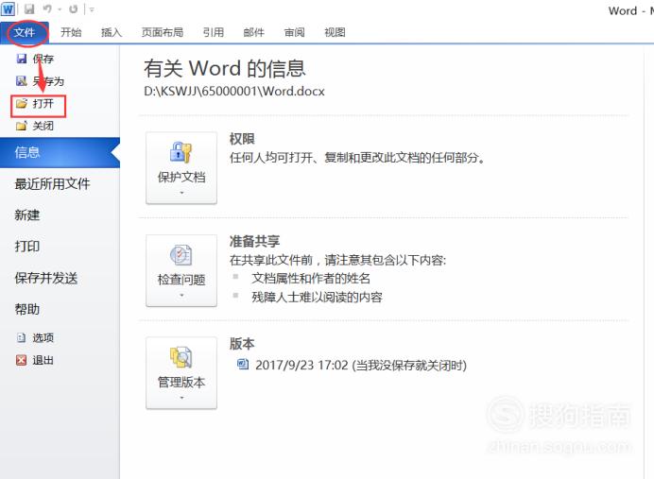Click the 准备共享 heading
Viewport: 654px width, 479px height.
click(x=254, y=241)
